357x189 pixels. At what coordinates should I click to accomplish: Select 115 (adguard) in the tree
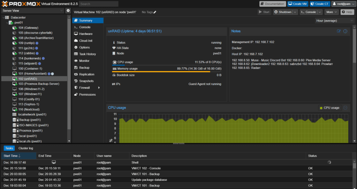[34, 63]
